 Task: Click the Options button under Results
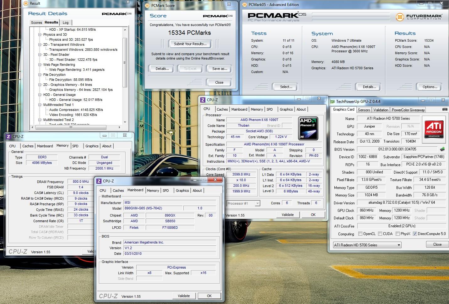pos(430,87)
